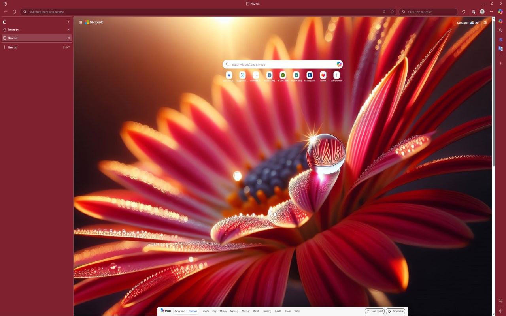506x316 pixels.
Task: Open Copilot inside the Microsoft search box
Action: point(339,64)
